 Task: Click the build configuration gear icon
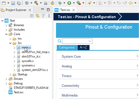[27, 3]
